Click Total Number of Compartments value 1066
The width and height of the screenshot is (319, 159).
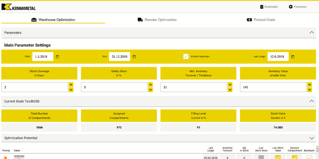click(x=40, y=128)
